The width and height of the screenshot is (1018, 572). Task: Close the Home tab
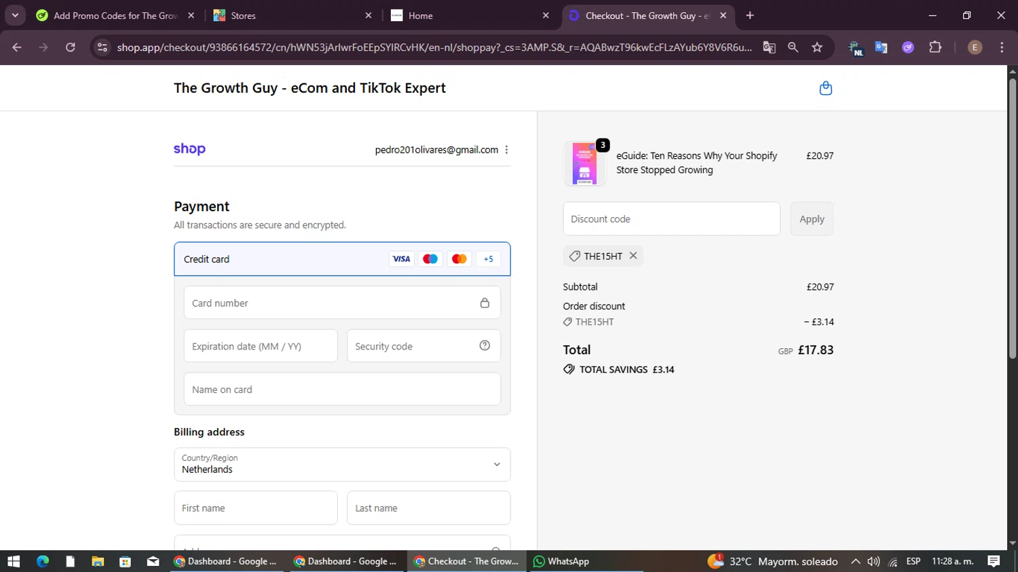[546, 16]
